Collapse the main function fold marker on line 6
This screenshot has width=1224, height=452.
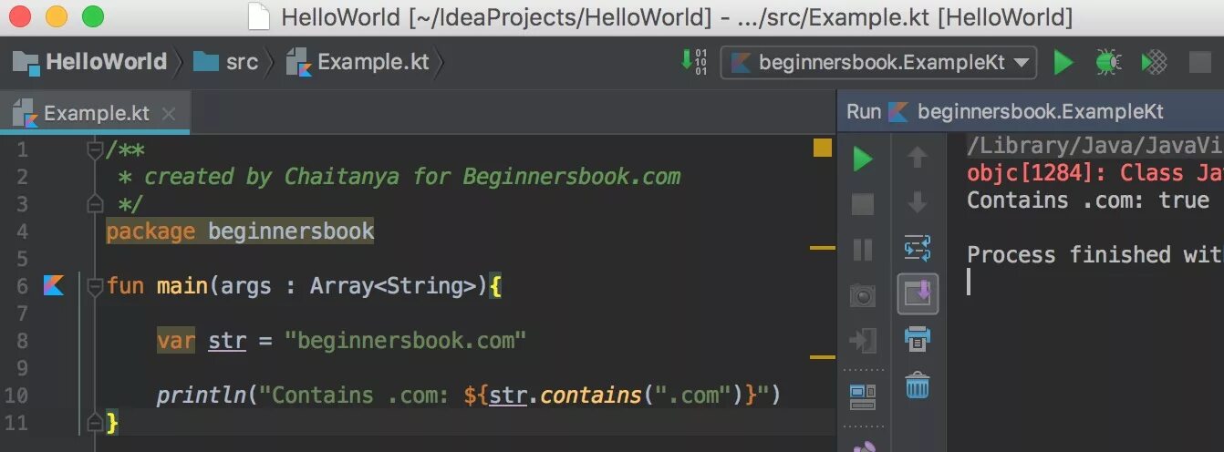[93, 286]
